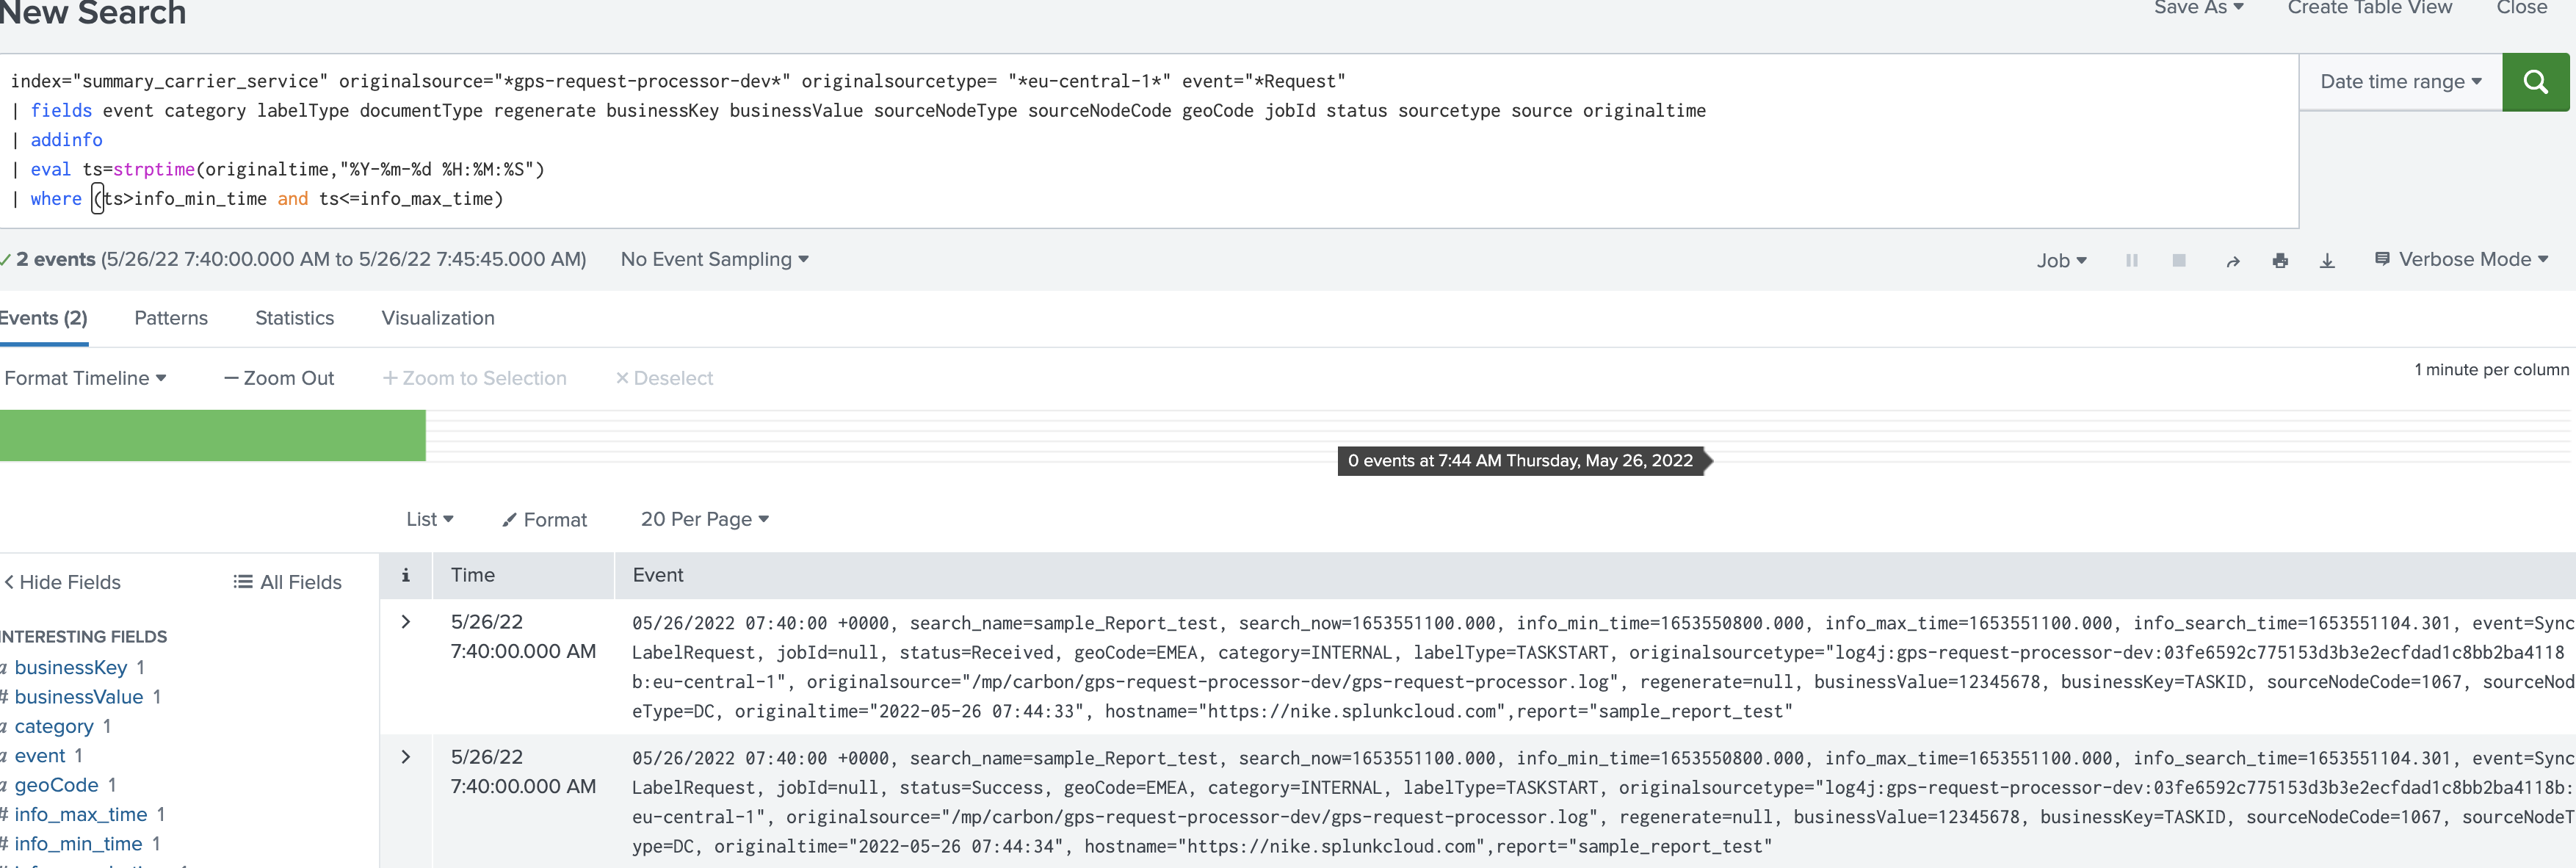The width and height of the screenshot is (2576, 868).
Task: Open No Event Sampling dropdown
Action: (714, 260)
